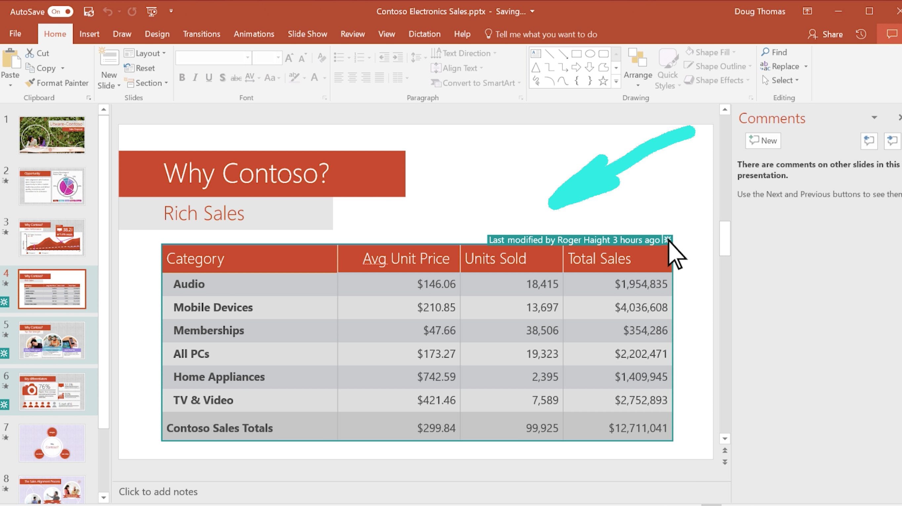Click the Font Color button
This screenshot has height=506, width=902.
(x=315, y=77)
